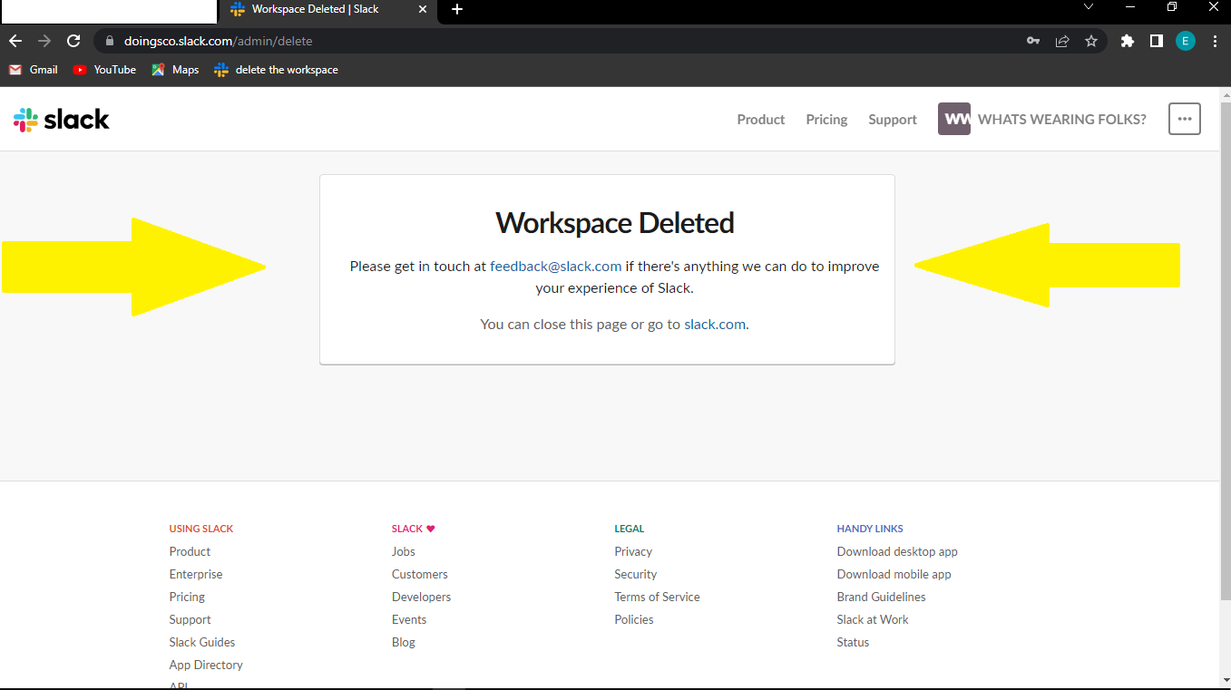Open the Jobs footer link

coord(404,551)
